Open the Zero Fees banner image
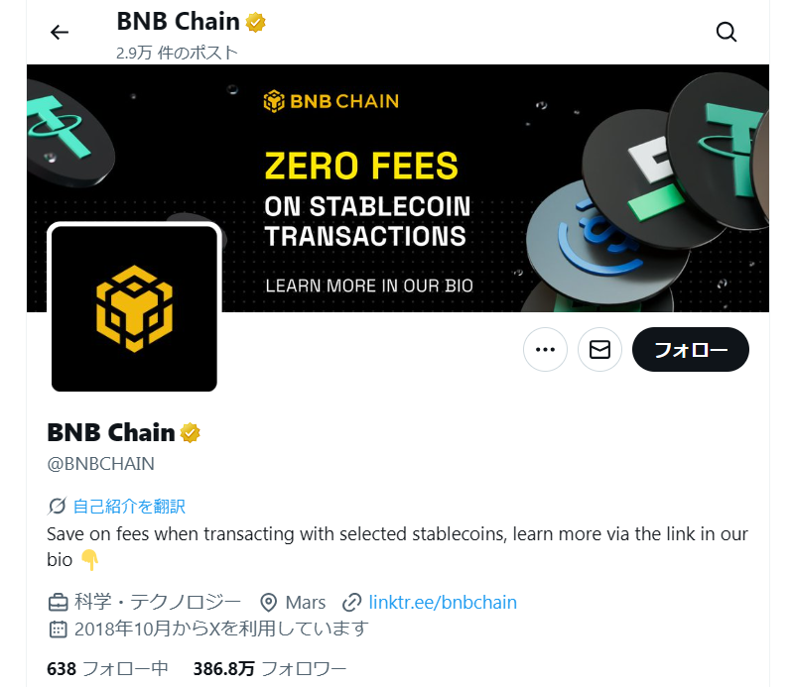Image resolution: width=794 pixels, height=687 pixels. [398, 188]
